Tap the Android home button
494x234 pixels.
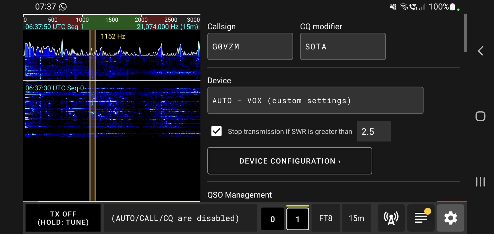(480, 116)
